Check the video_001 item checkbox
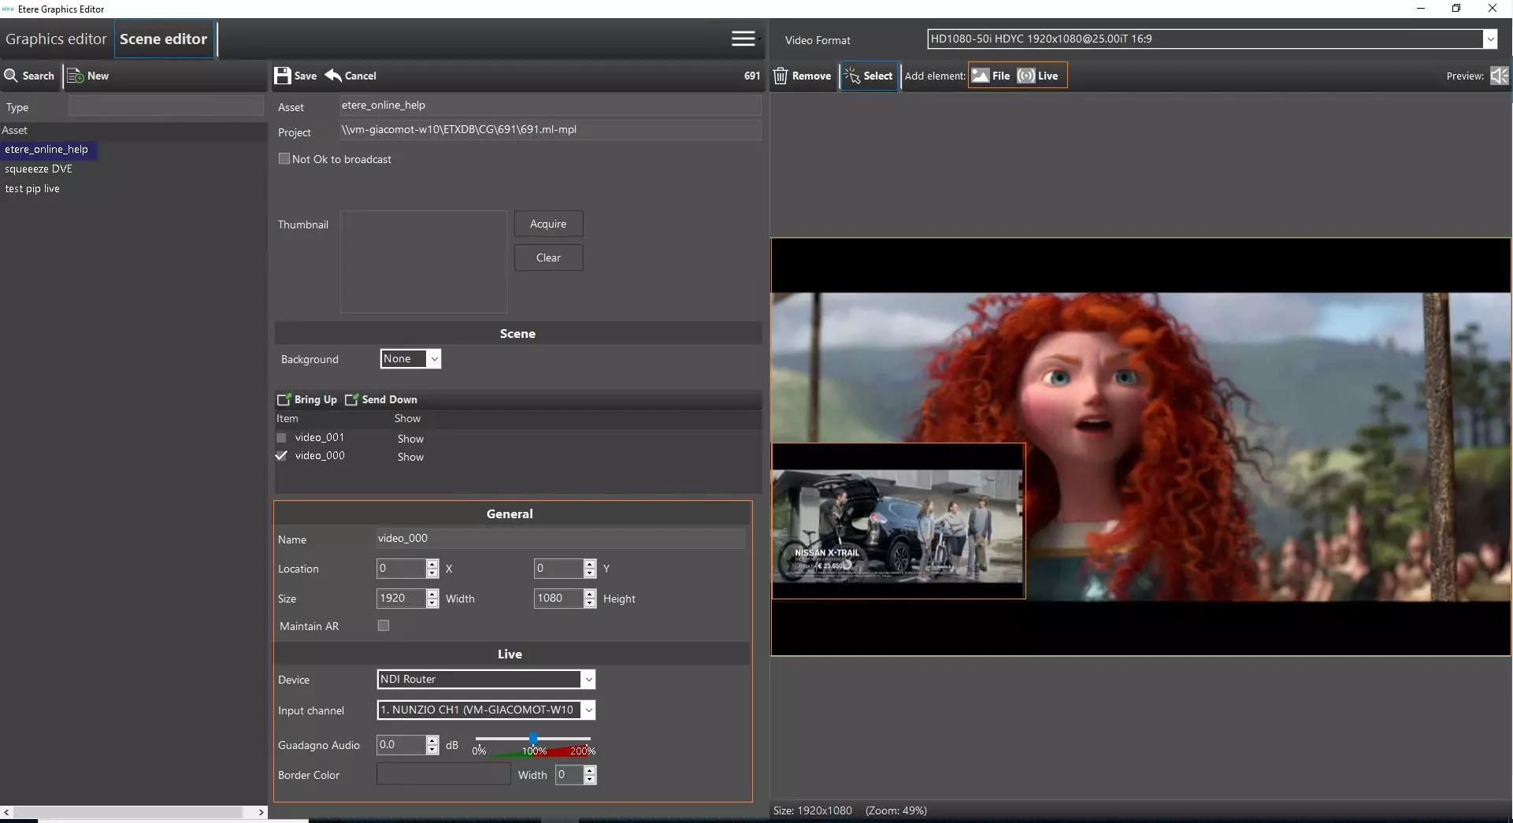This screenshot has height=823, width=1513. point(281,438)
